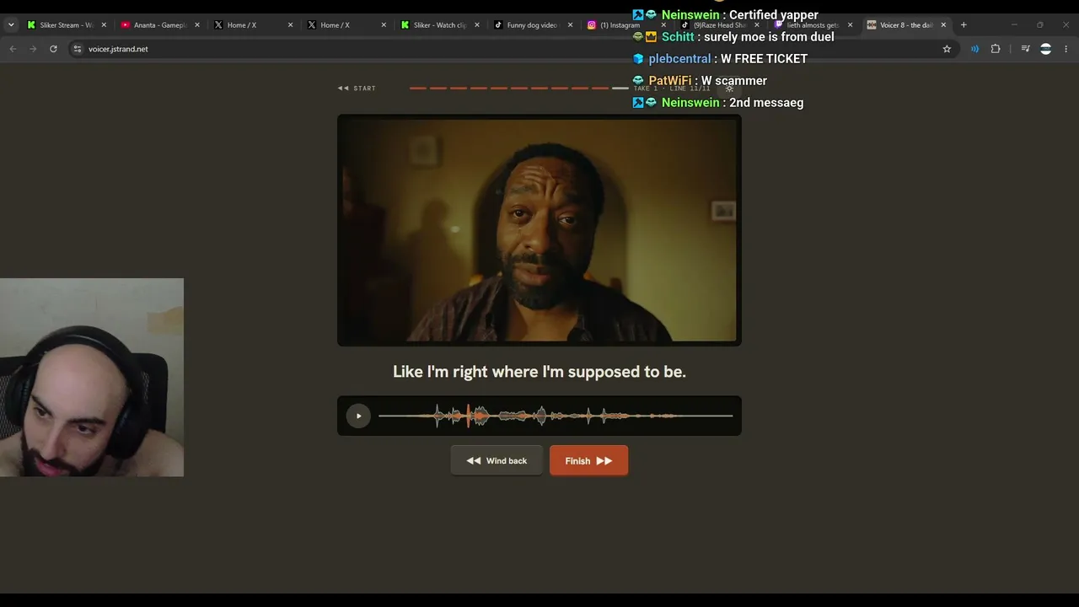Select the line progress segment bar
1079x607 pixels.
tap(518, 88)
